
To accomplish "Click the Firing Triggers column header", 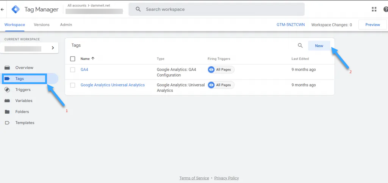I will (x=219, y=59).
